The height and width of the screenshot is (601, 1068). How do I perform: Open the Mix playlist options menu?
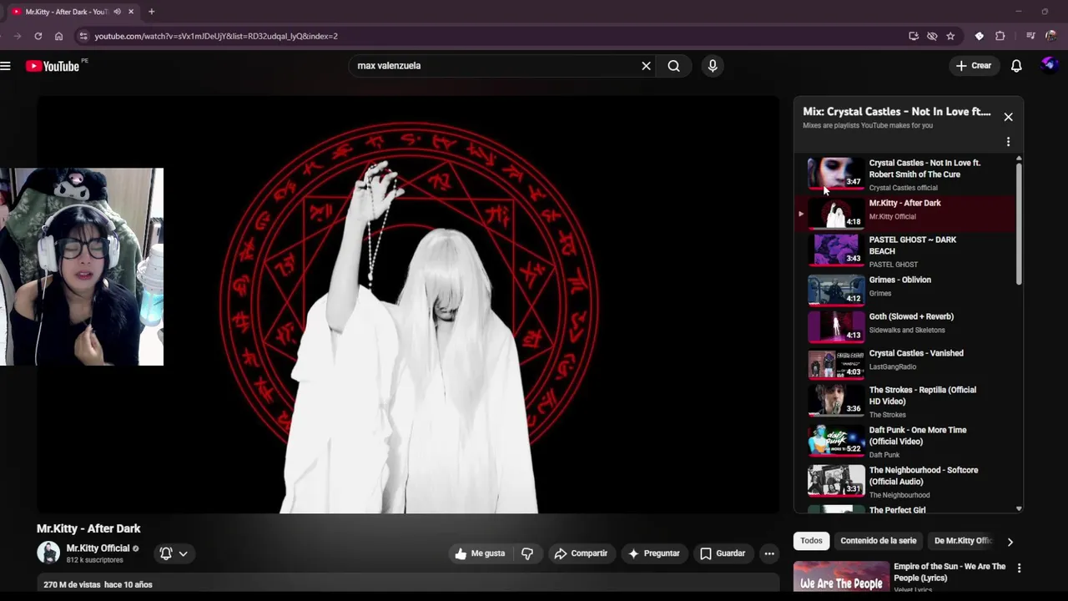[x=1008, y=142]
